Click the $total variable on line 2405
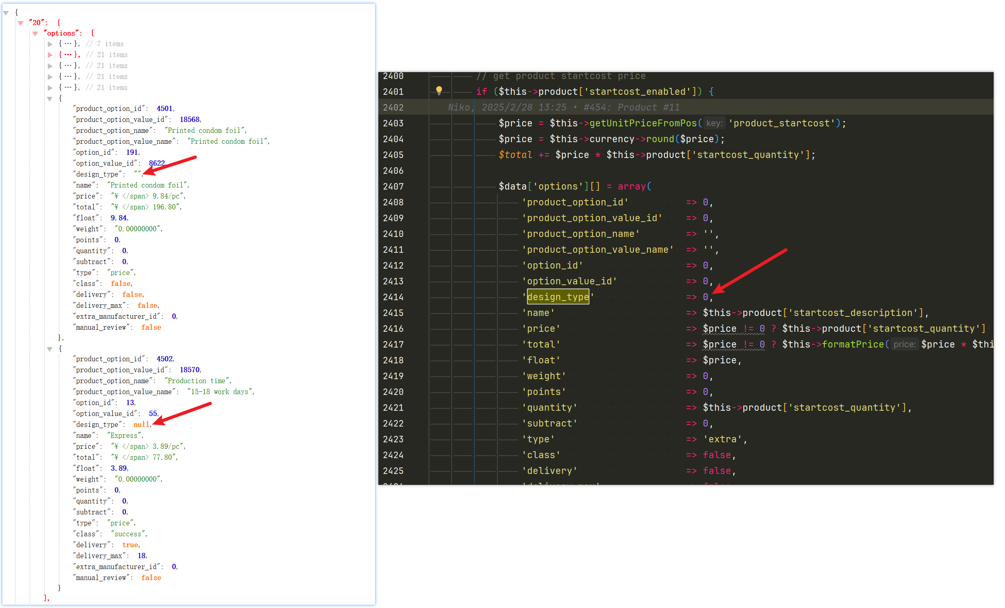Viewport: 1005px width, 608px height. tap(515, 155)
